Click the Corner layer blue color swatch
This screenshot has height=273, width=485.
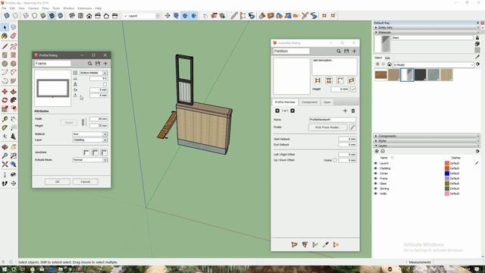[x=447, y=174]
